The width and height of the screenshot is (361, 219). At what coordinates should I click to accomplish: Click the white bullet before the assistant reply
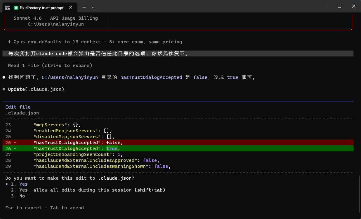[4, 77]
